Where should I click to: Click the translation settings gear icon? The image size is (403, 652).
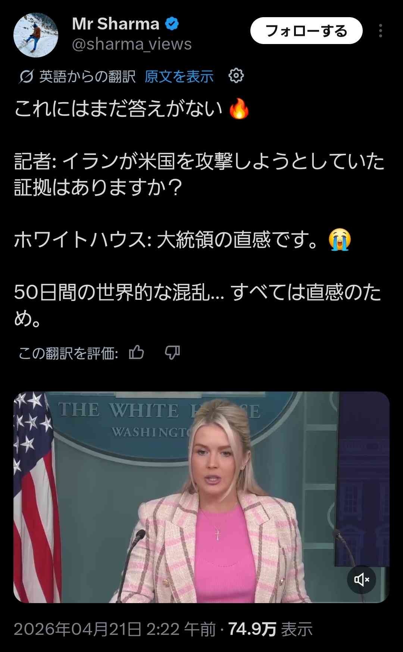(x=236, y=76)
